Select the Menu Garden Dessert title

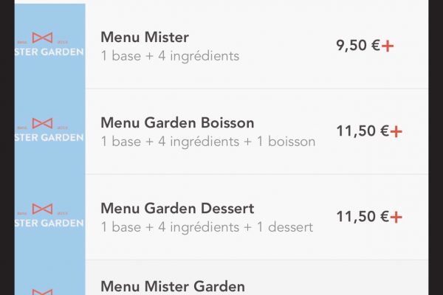pyautogui.click(x=177, y=208)
